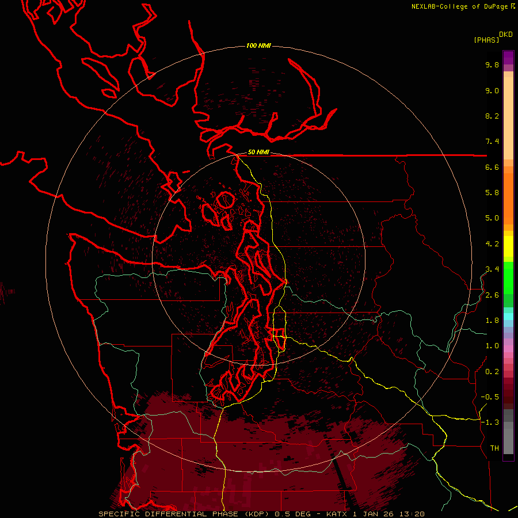Click the 9.8 legend value
Screen dimensions: 518x518
coord(492,64)
